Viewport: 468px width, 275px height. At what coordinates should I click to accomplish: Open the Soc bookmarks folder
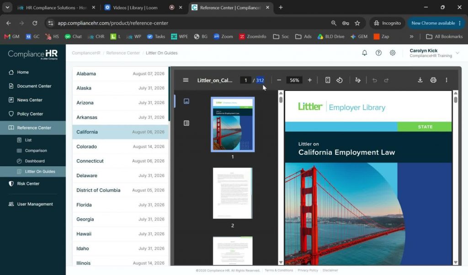(281, 37)
